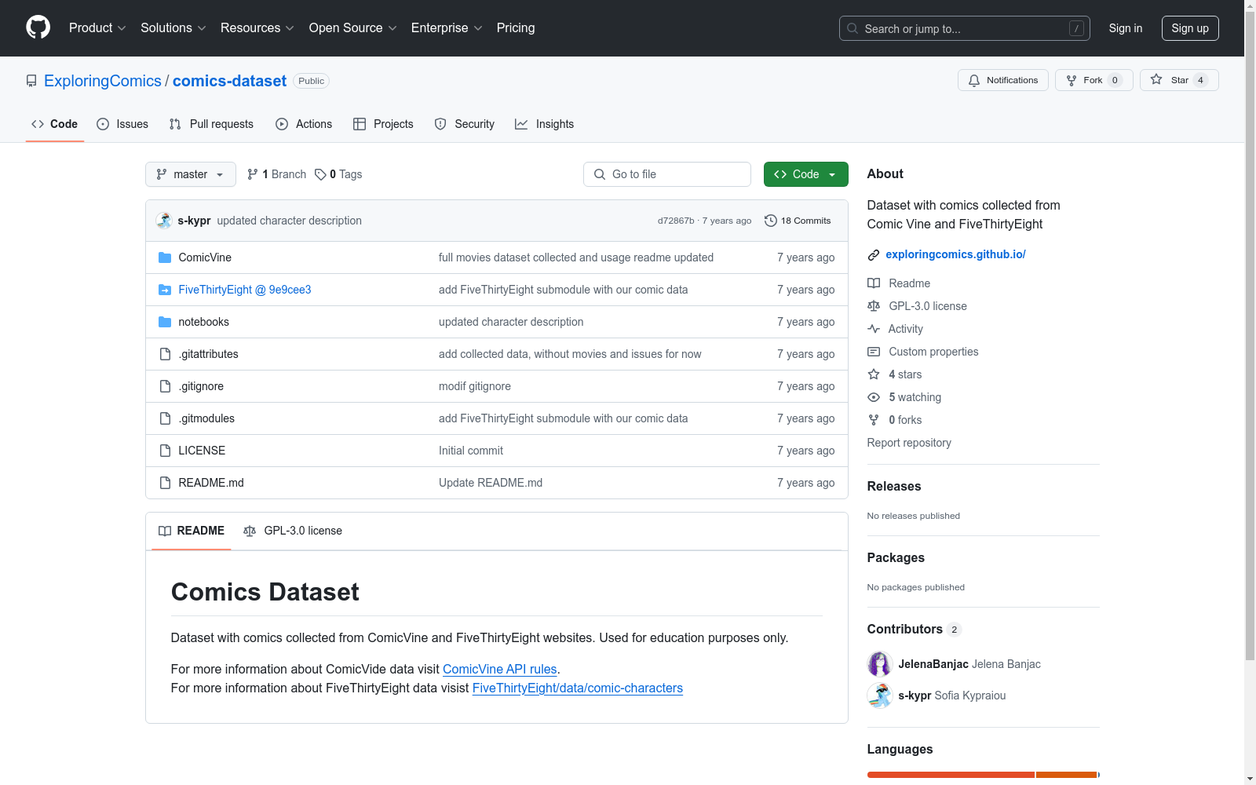The height and width of the screenshot is (785, 1256).
Task: Click Report repository link
Action: (909, 443)
